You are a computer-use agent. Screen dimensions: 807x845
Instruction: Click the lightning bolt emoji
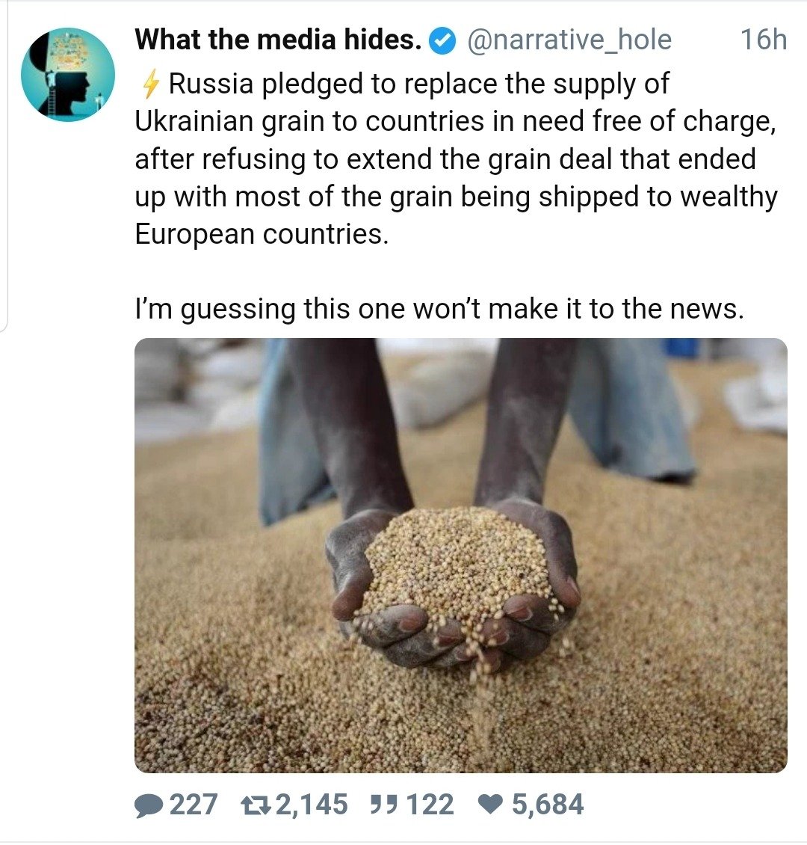click(x=150, y=84)
